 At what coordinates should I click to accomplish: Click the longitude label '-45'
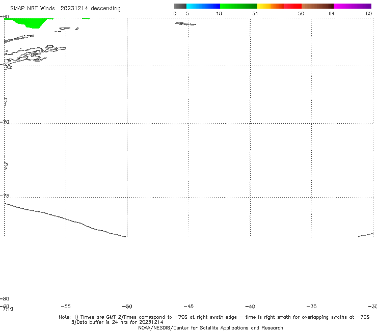pyautogui.click(x=188, y=307)
